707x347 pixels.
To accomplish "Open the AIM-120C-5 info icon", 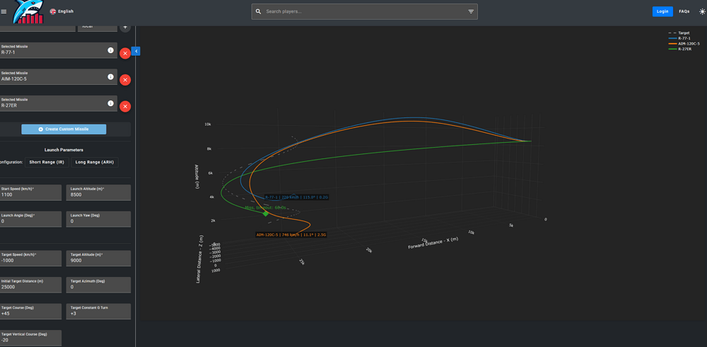I will point(110,77).
